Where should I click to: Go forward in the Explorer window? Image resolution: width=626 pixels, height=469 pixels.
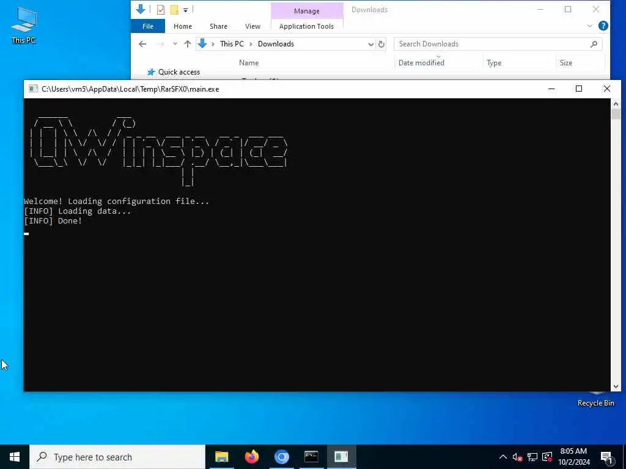pyautogui.click(x=160, y=44)
